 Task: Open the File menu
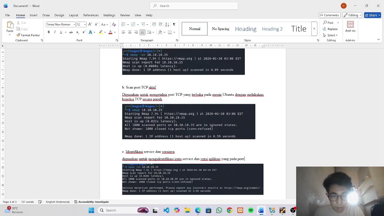point(7,15)
